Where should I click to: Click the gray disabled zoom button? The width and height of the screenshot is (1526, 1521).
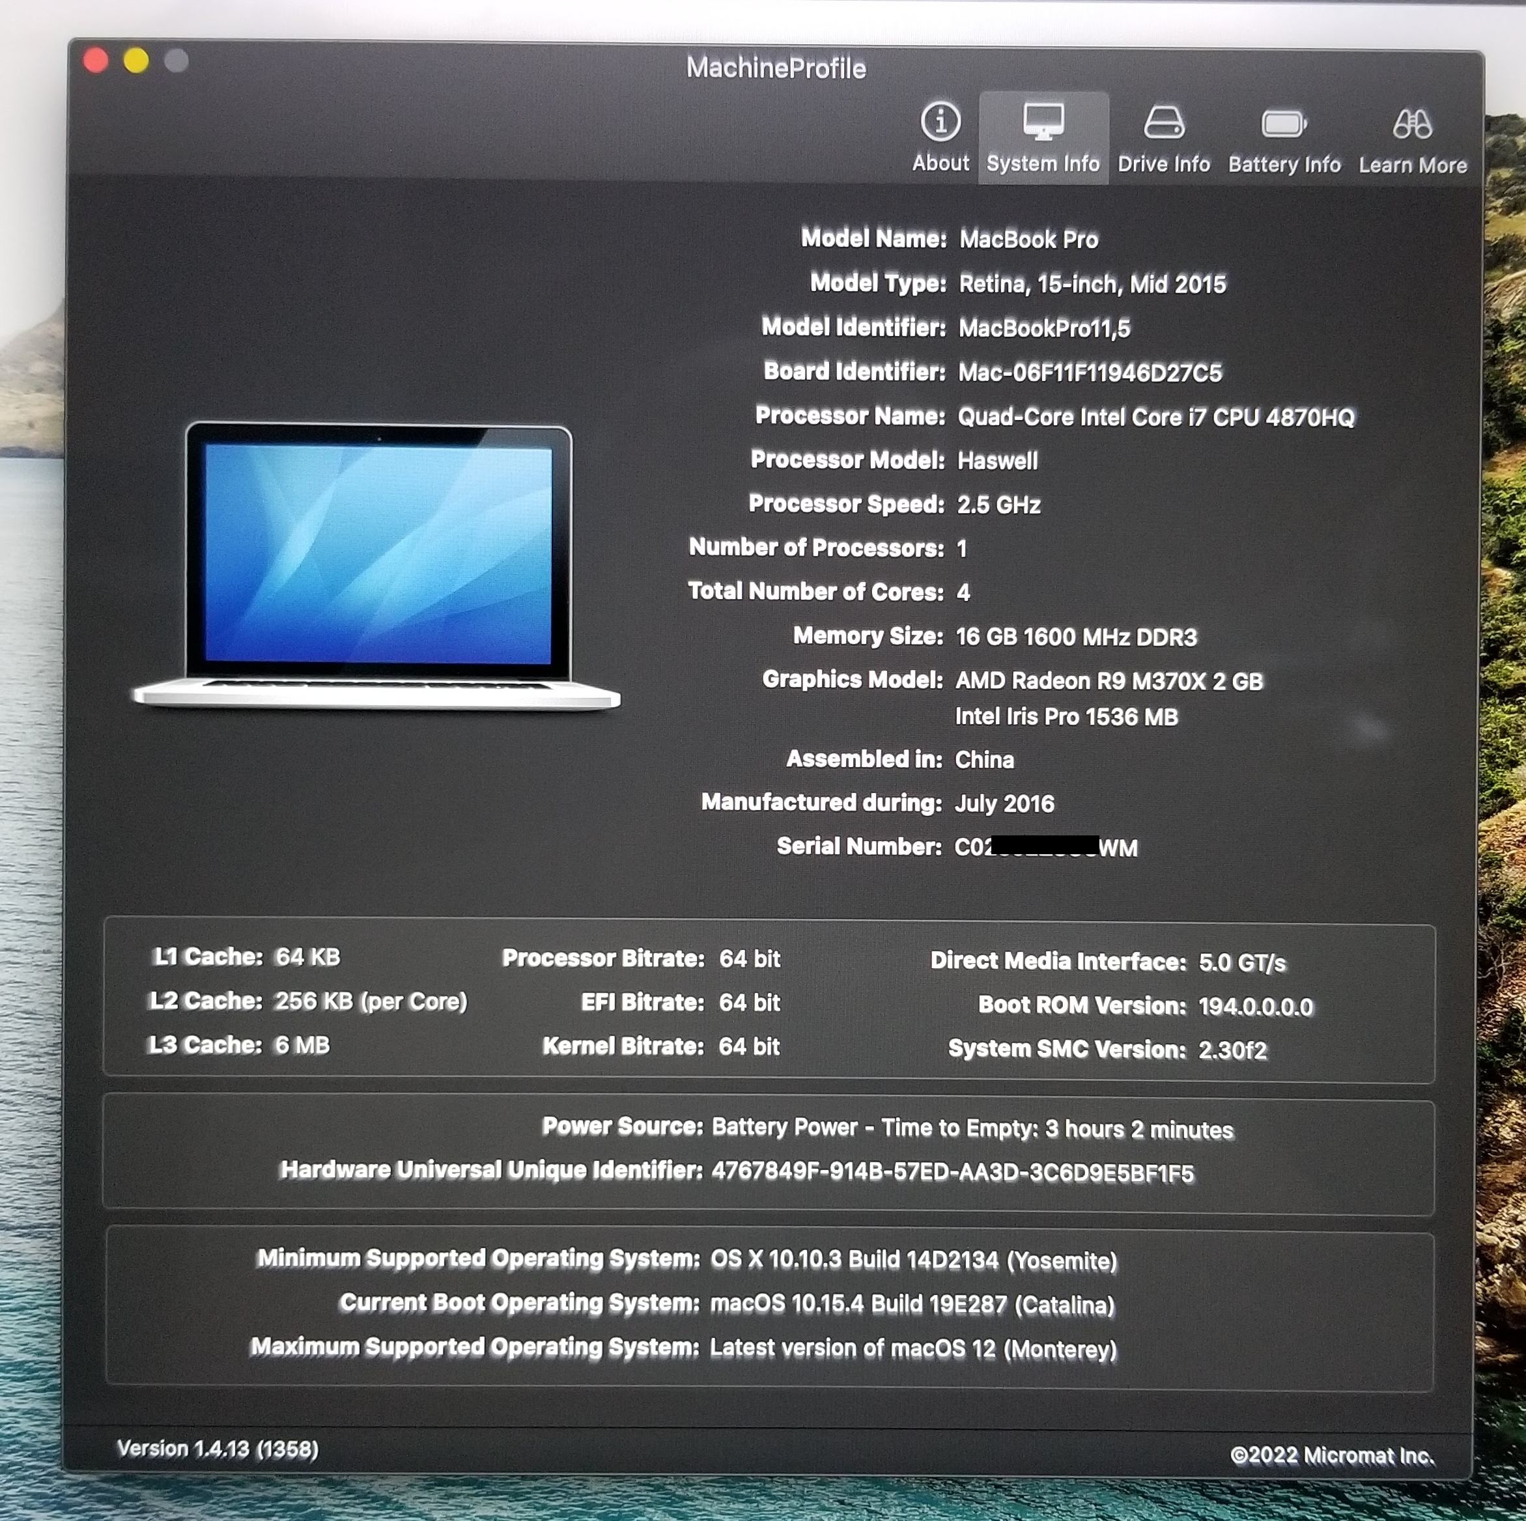click(x=176, y=61)
